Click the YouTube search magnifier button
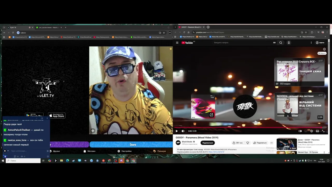Image resolution: width=332 pixels, height=187 pixels. (x=281, y=43)
